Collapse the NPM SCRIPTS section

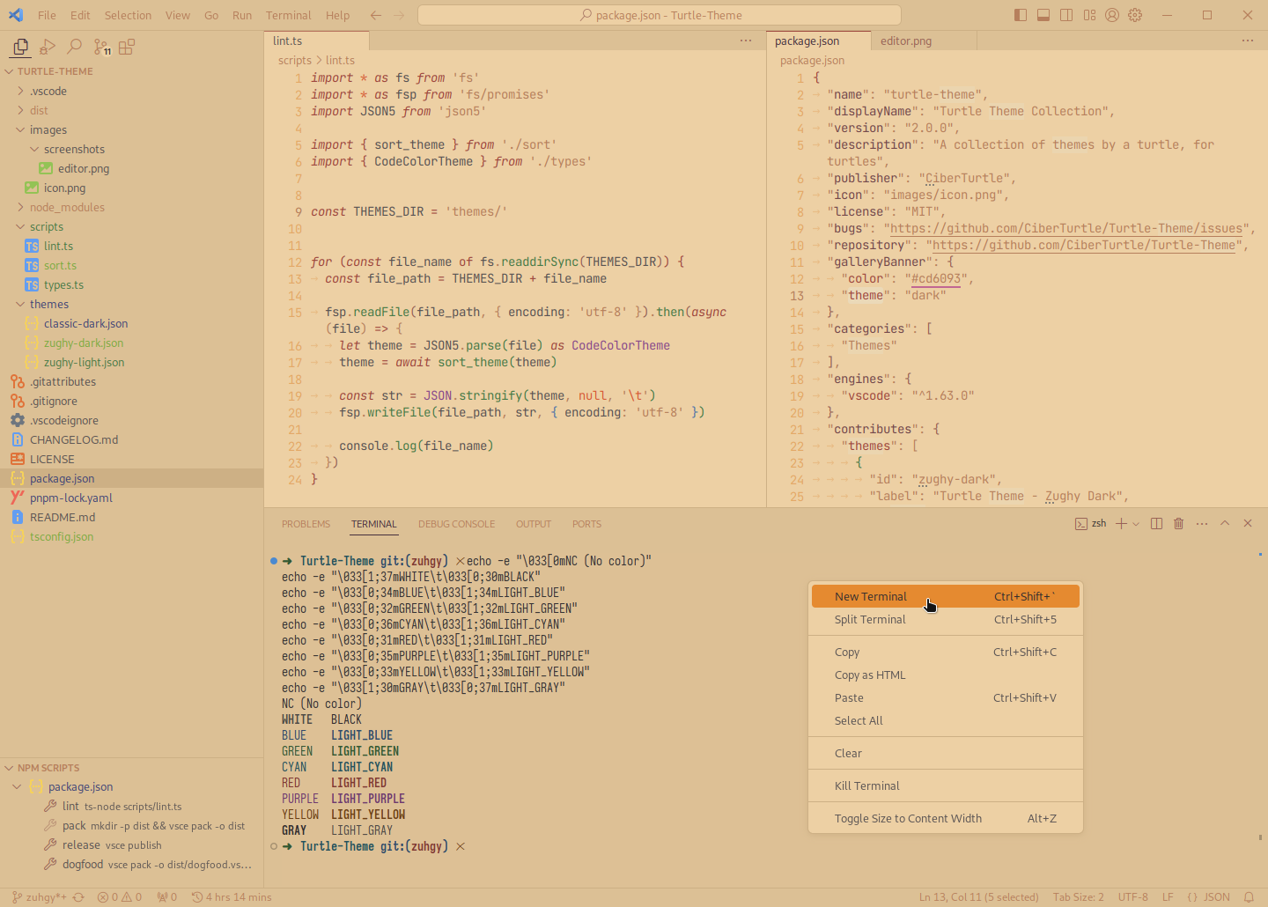[x=132, y=768]
